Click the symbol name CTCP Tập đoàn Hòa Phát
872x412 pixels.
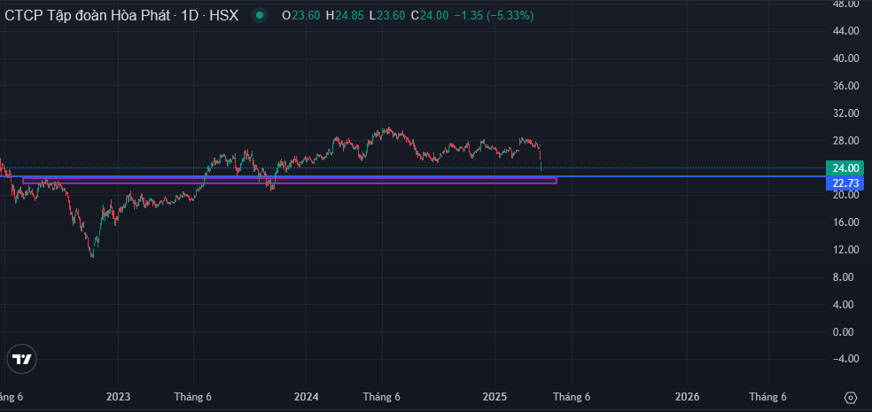click(x=87, y=16)
